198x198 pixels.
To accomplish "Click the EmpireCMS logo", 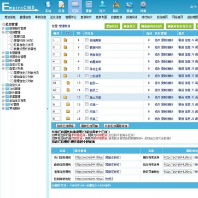I will coord(20,7).
